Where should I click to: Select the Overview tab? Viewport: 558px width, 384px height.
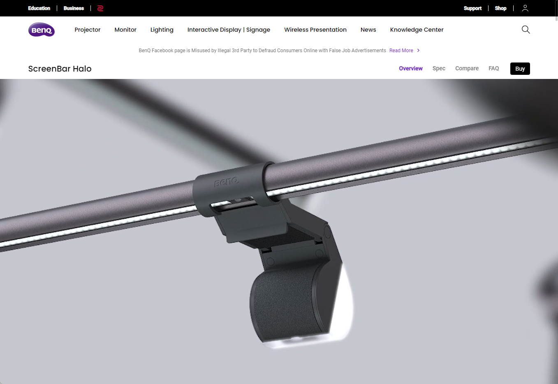(x=411, y=68)
